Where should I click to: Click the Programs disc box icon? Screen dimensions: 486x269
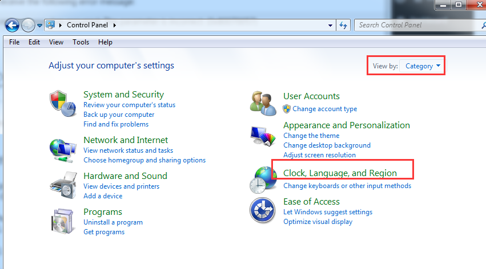63,221
